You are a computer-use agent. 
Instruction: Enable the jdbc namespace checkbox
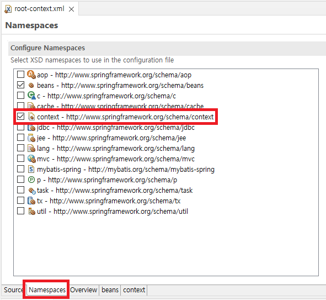click(x=20, y=127)
